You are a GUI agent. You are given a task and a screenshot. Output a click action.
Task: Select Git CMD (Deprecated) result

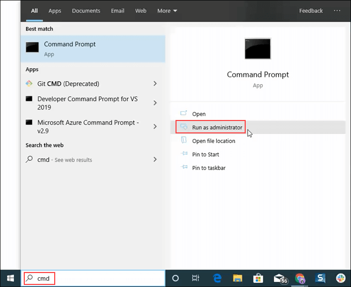(93, 84)
